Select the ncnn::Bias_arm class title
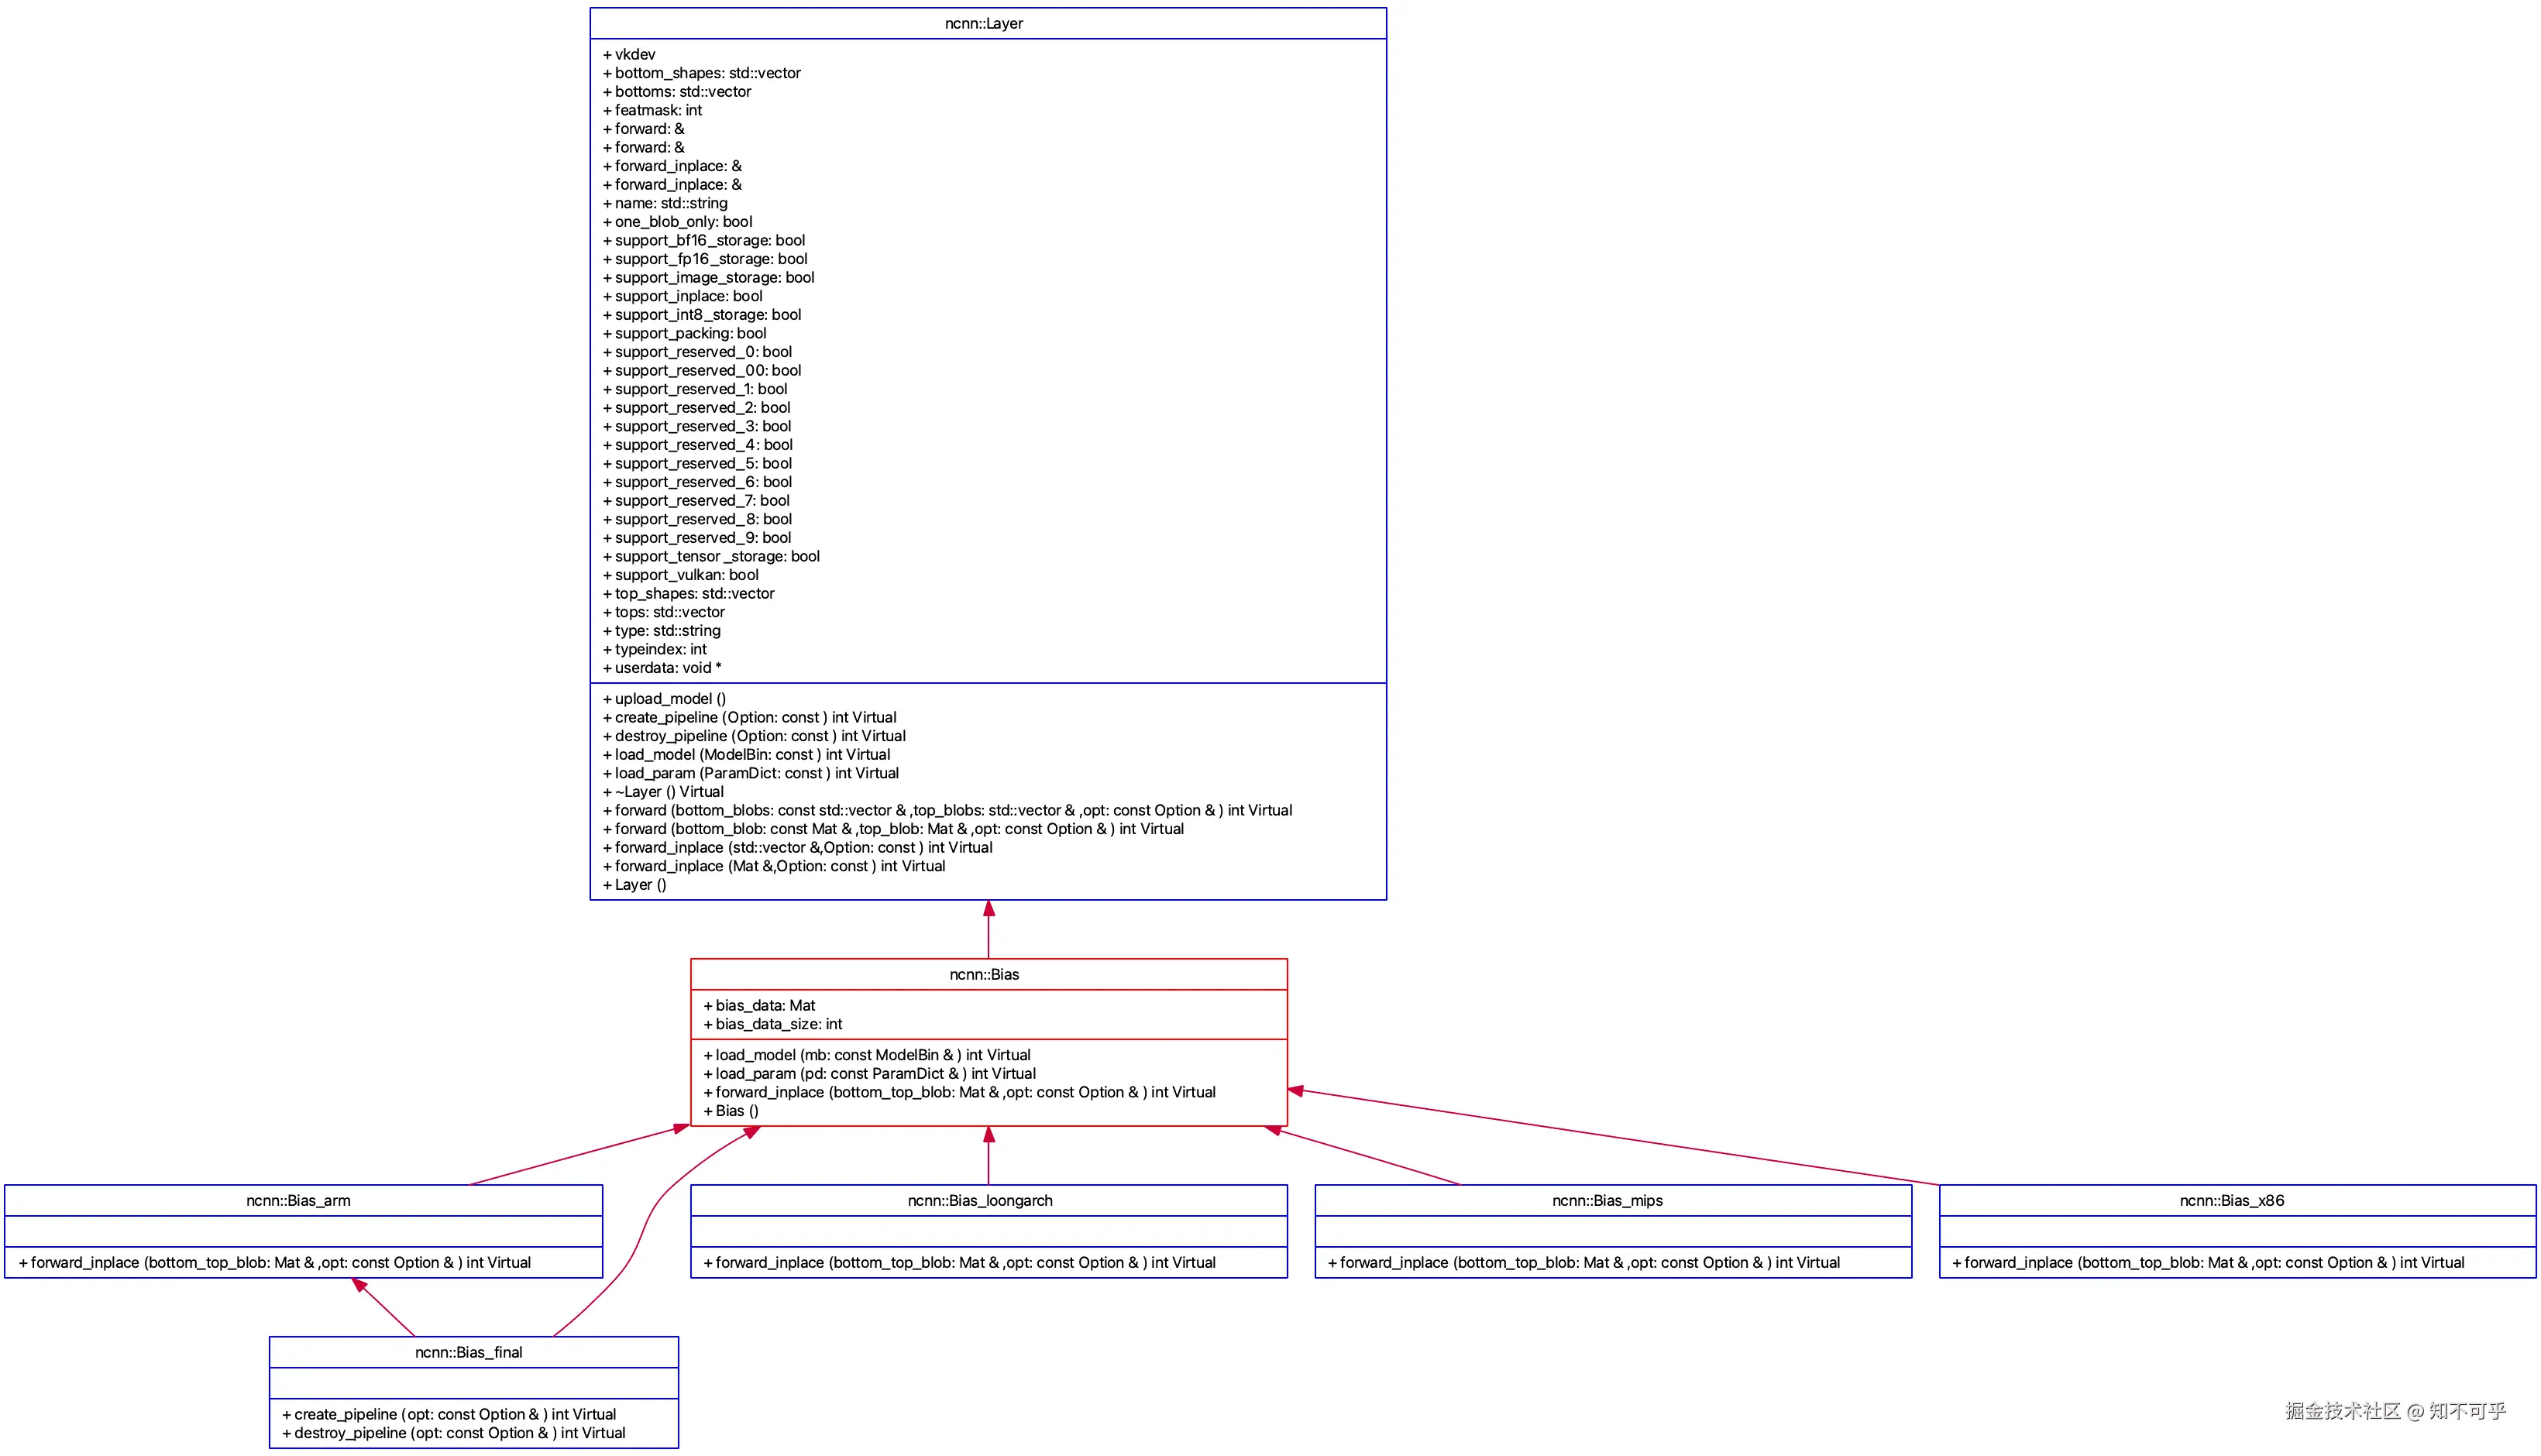Image resolution: width=2541 pixels, height=1456 pixels. 298,1201
